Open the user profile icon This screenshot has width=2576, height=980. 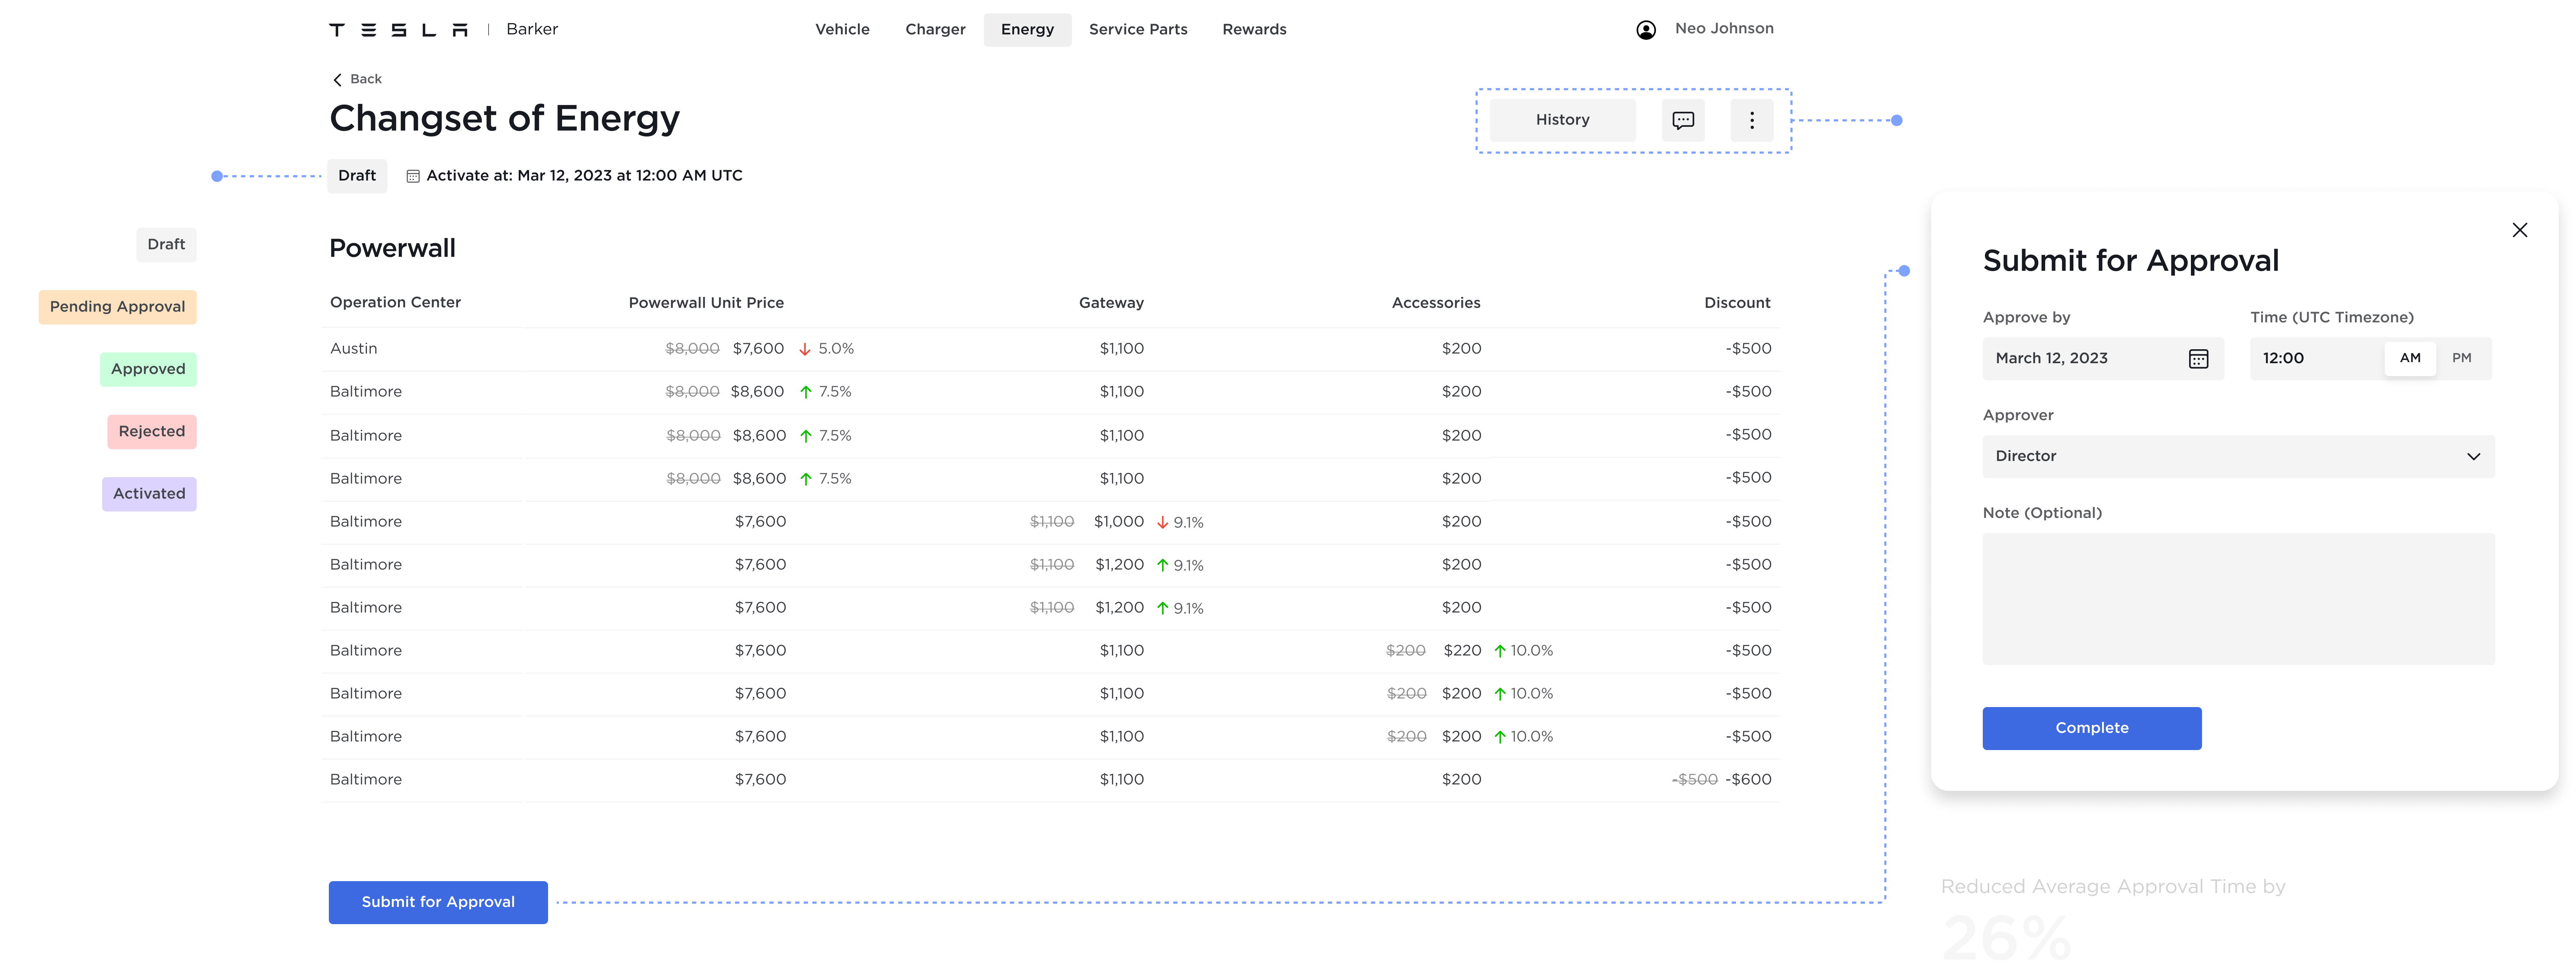pos(1646,30)
